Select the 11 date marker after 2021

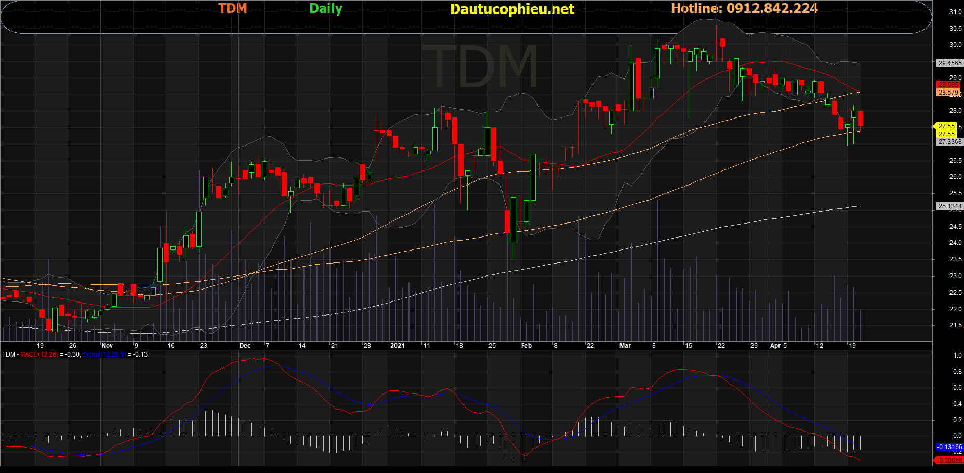(x=426, y=346)
